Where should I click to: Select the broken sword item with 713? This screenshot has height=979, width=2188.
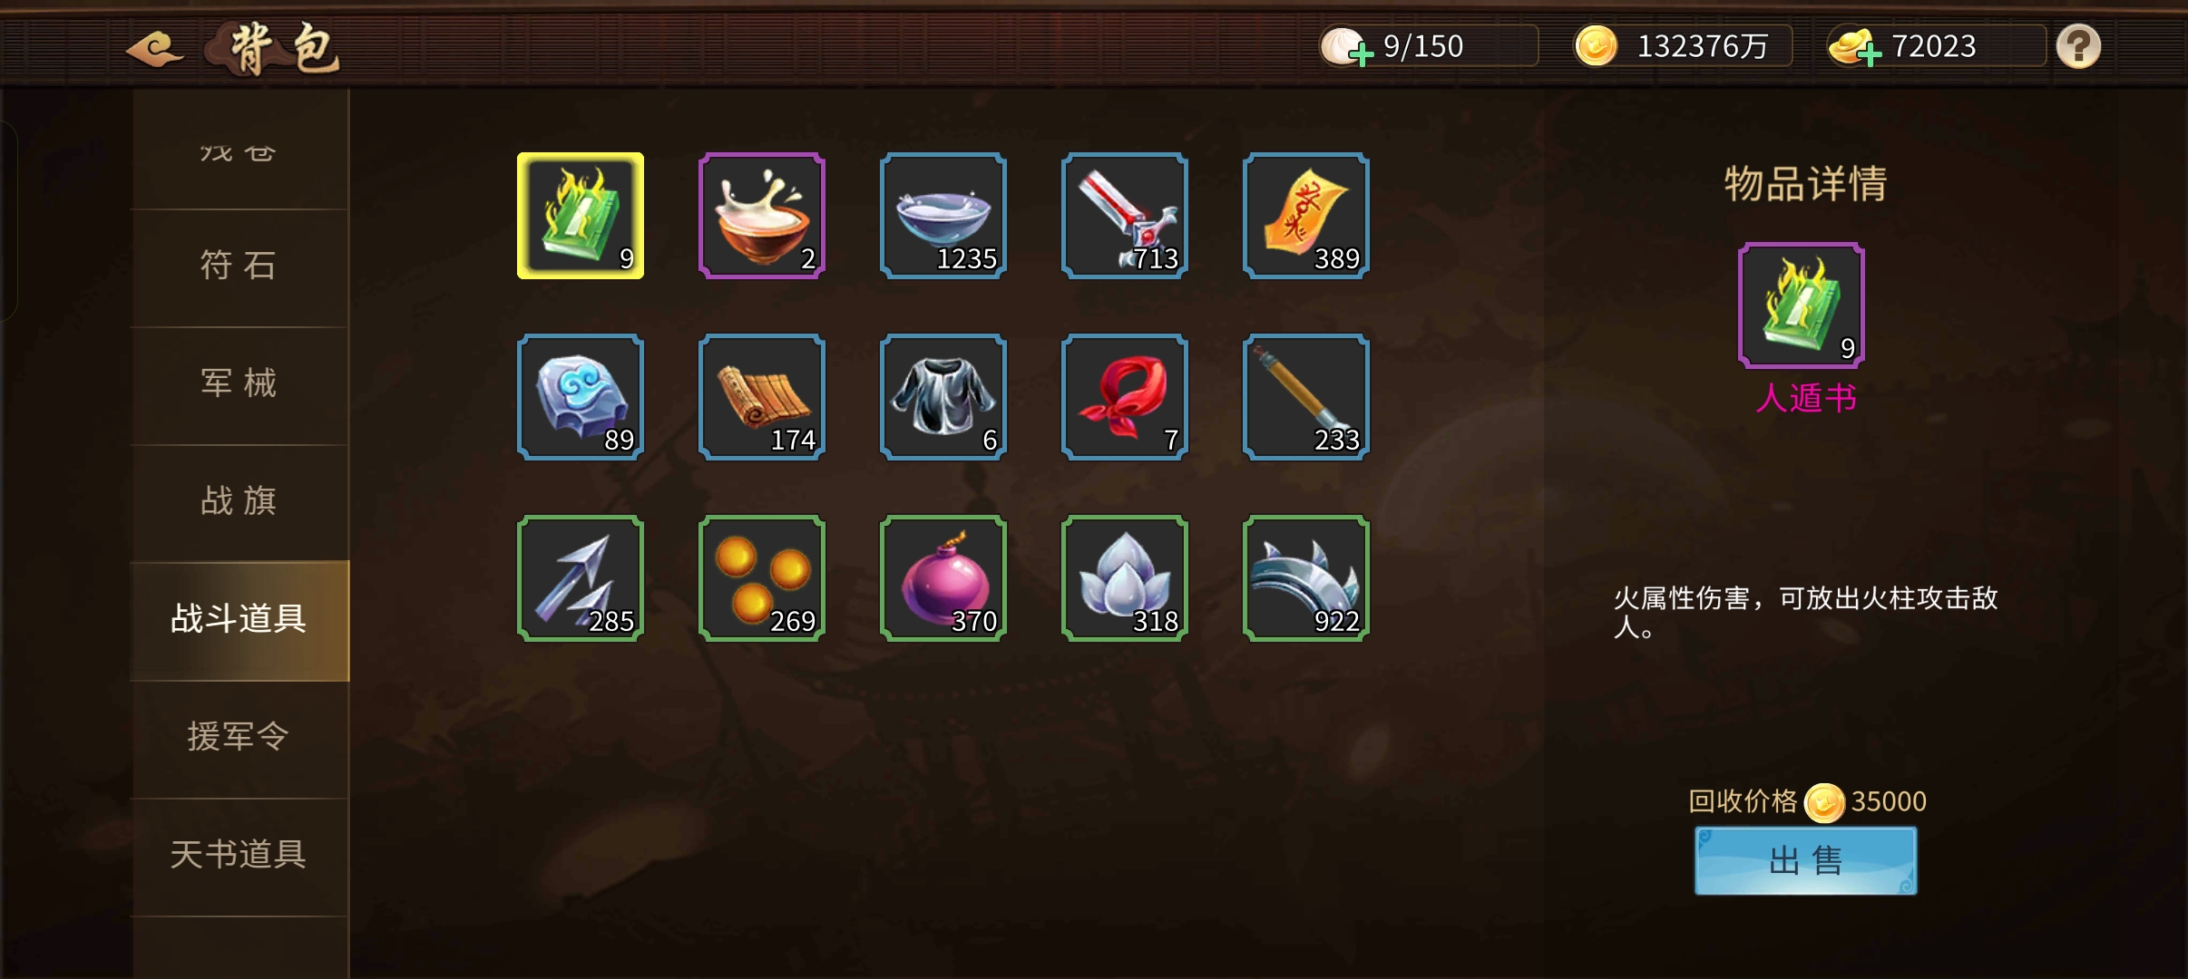coord(1125,216)
